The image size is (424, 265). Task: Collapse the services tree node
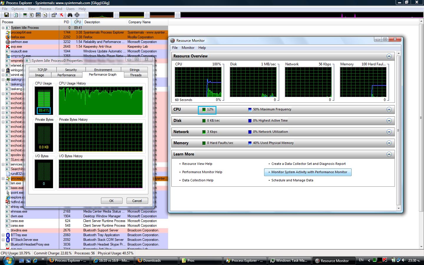coord(3,164)
